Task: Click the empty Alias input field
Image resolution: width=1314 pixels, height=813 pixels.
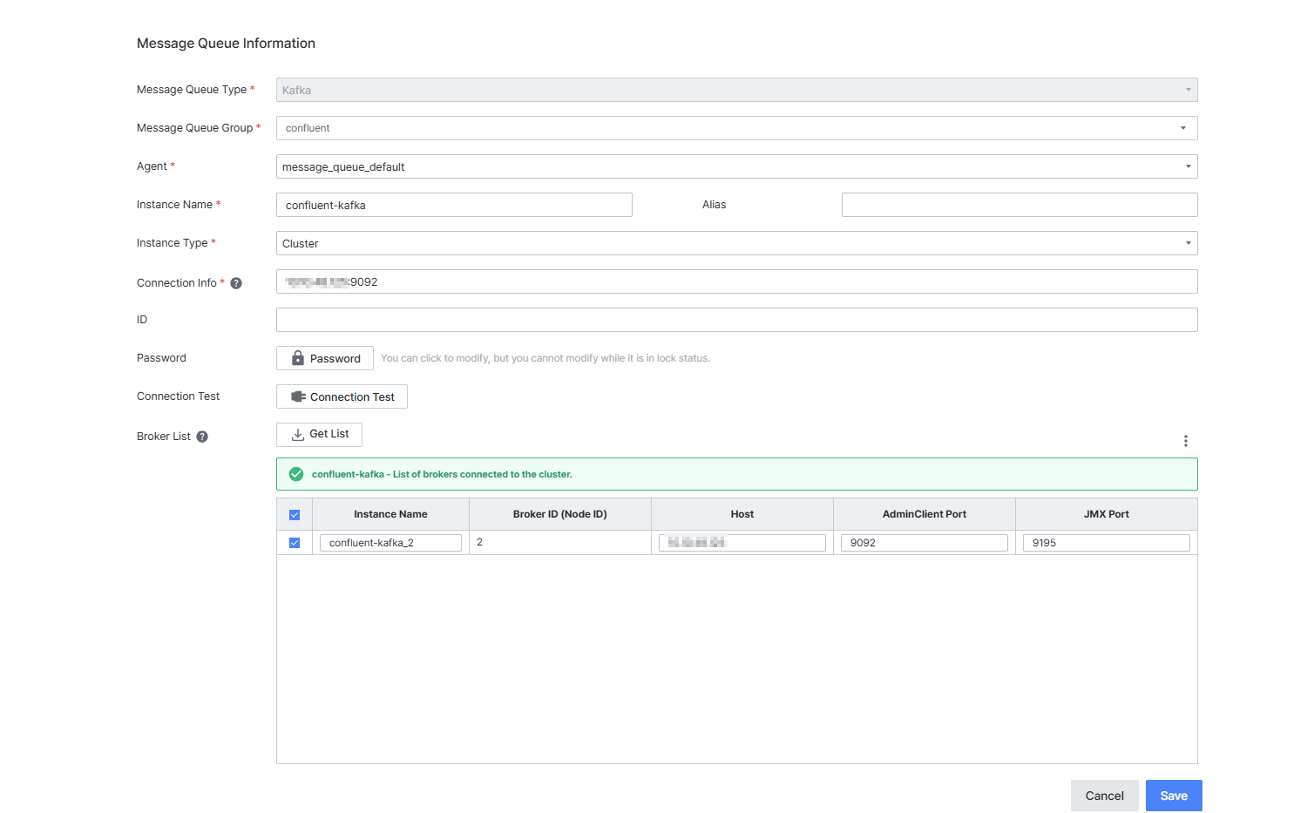Action: pos(1019,205)
